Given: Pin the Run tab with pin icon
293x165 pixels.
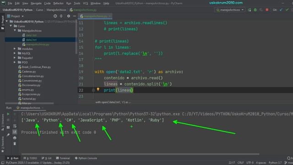Looking at the screenshot, I should (x=8, y=135).
